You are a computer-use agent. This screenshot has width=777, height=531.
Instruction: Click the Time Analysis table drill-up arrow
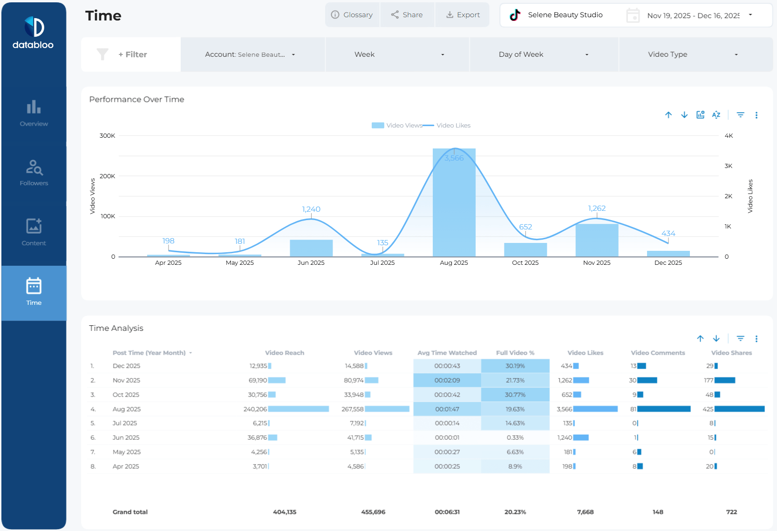700,339
